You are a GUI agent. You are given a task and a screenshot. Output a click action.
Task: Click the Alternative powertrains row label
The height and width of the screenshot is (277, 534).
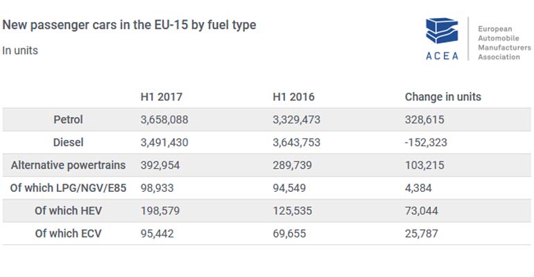tap(68, 166)
